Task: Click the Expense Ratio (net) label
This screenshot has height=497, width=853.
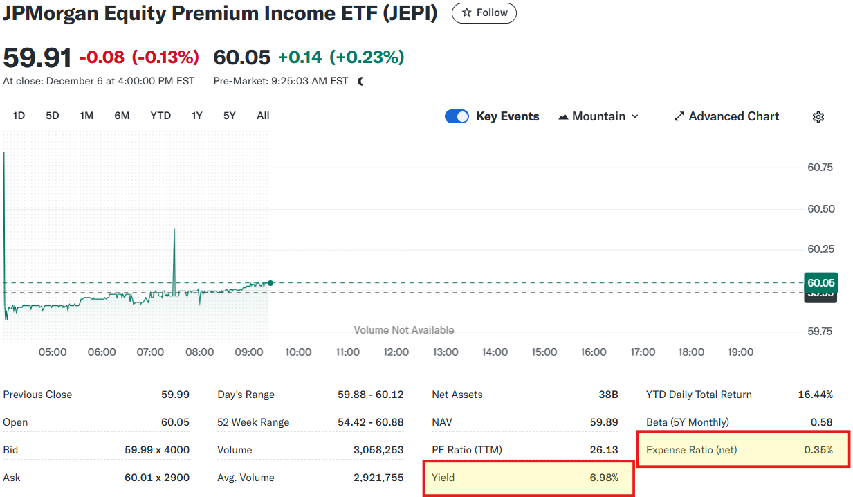Action: click(x=692, y=450)
